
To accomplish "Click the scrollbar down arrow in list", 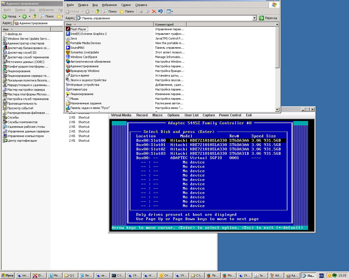I will point(277,110).
